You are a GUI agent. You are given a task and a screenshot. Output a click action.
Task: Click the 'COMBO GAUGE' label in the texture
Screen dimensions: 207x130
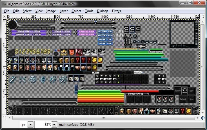point(135,94)
